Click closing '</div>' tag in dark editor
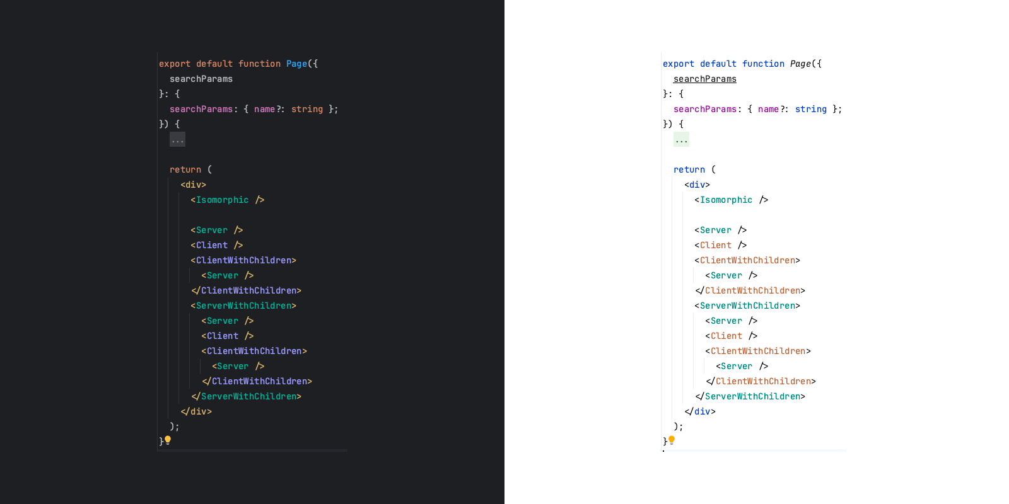 pos(196,411)
